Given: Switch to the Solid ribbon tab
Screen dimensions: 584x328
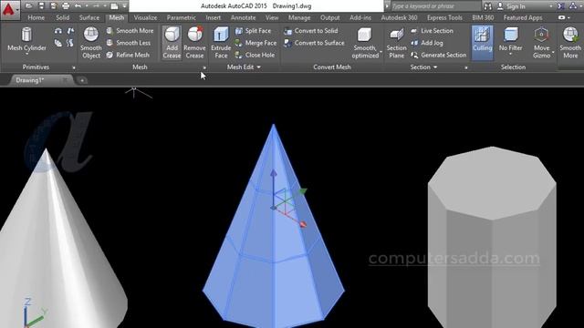Looking at the screenshot, I should [x=63, y=17].
